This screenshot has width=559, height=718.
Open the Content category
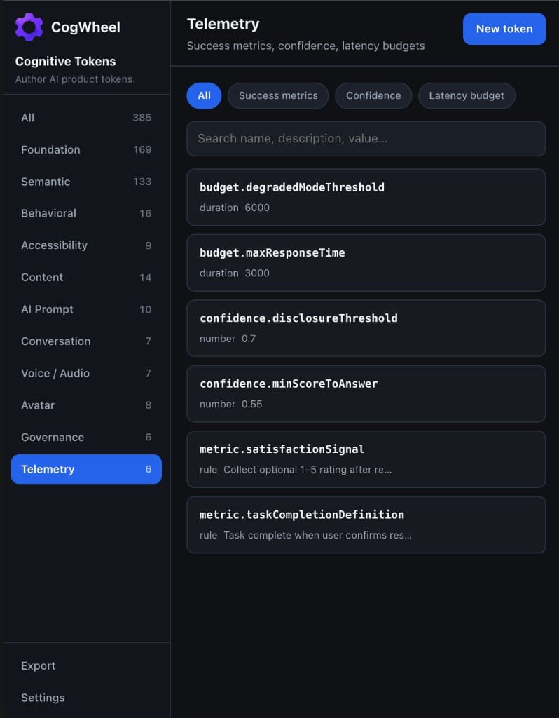pyautogui.click(x=86, y=278)
